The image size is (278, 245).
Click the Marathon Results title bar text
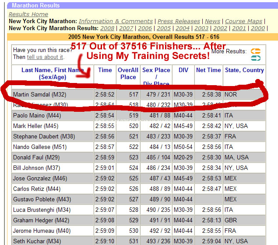point(35,6)
